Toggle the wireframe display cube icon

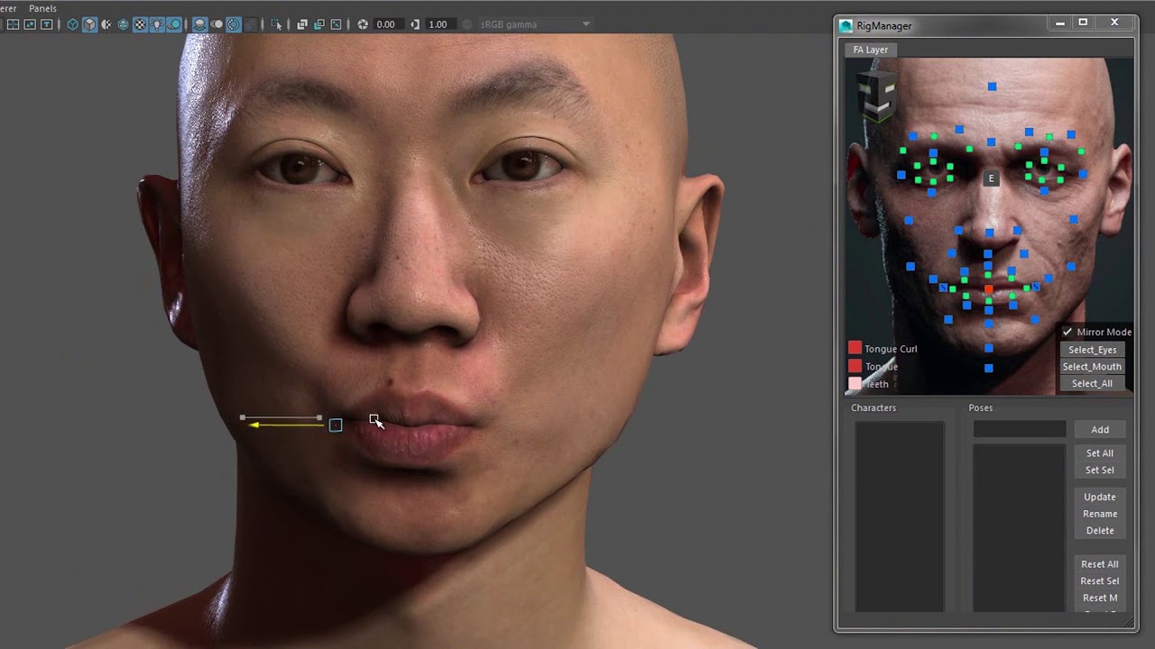pos(72,24)
